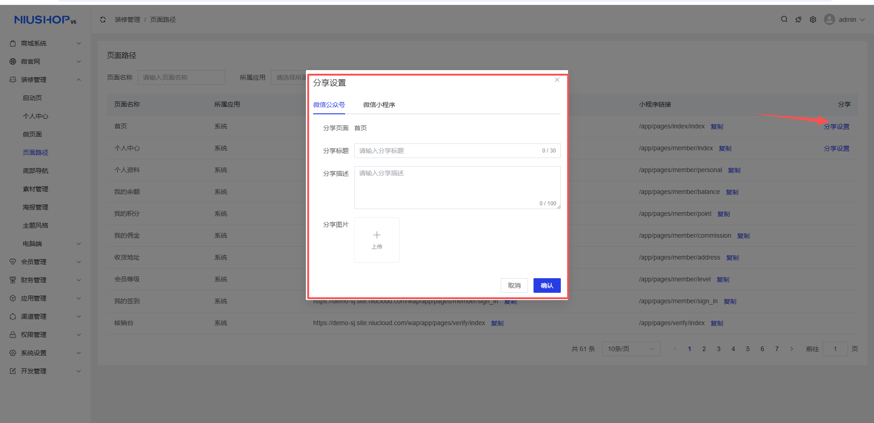Click into the 分享描述 text area

pyautogui.click(x=457, y=187)
